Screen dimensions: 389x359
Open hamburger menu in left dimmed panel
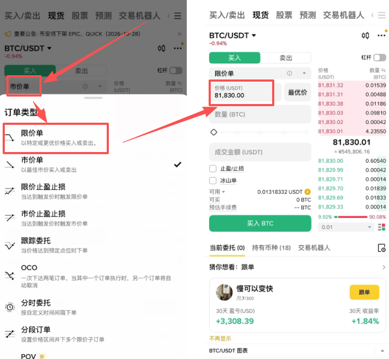177,16
